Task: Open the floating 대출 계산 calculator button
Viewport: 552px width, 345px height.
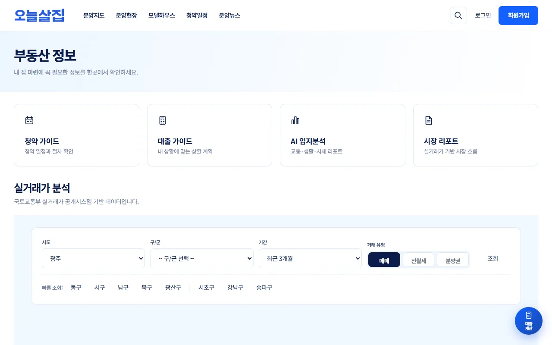Action: tap(529, 321)
